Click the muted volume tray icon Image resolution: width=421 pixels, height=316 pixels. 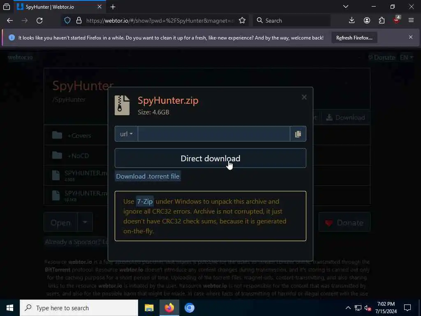click(x=368, y=308)
